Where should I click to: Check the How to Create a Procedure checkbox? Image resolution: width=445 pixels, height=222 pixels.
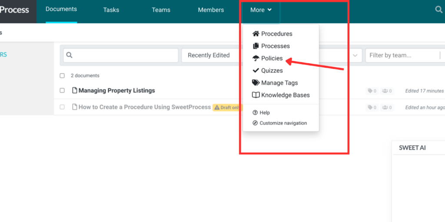tap(62, 107)
